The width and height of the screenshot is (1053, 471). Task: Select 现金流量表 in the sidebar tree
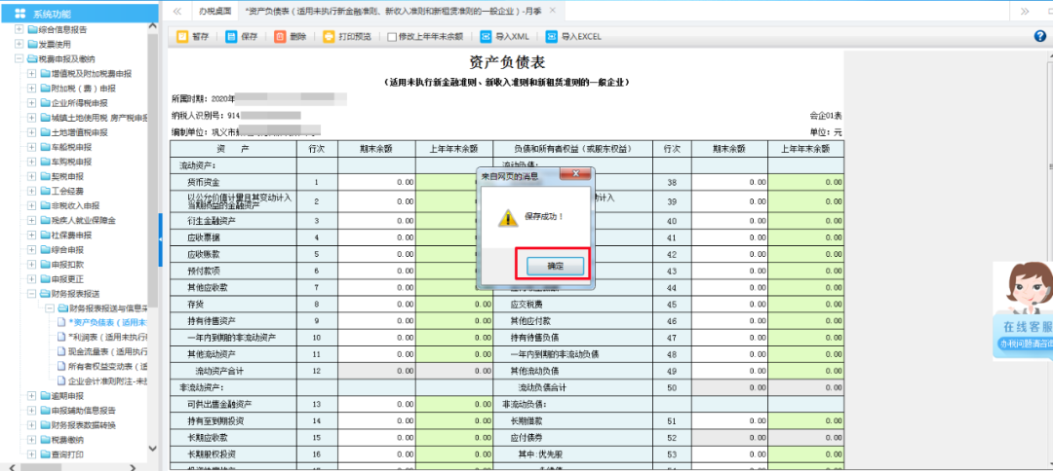(107, 351)
